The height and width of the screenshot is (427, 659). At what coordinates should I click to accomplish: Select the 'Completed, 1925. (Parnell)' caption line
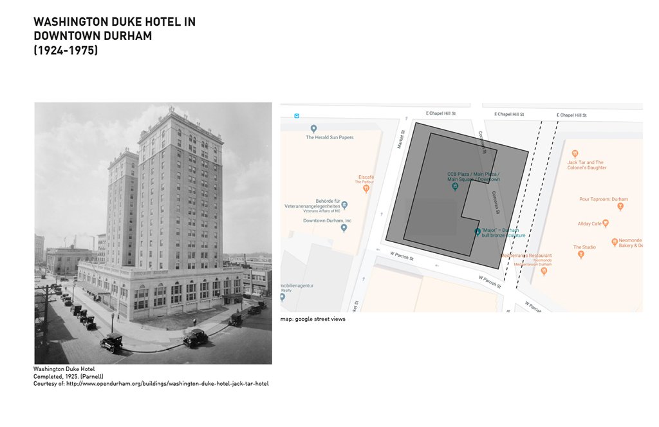(68, 377)
